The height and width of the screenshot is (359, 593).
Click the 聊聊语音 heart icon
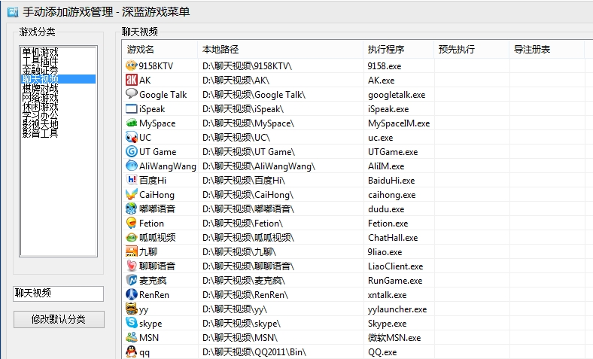click(x=131, y=266)
